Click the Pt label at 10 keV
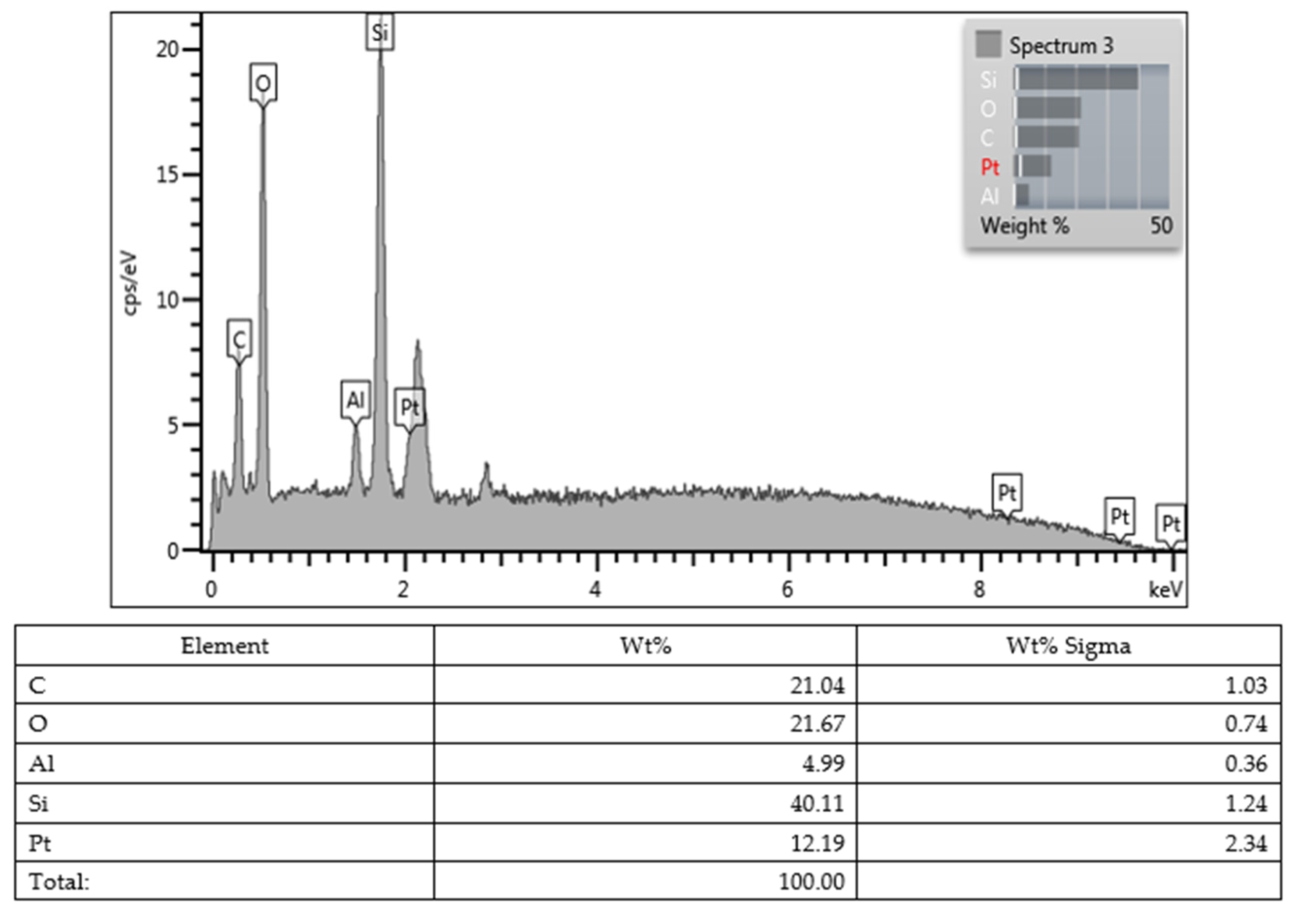This screenshot has height=915, width=1295. click(x=1171, y=523)
